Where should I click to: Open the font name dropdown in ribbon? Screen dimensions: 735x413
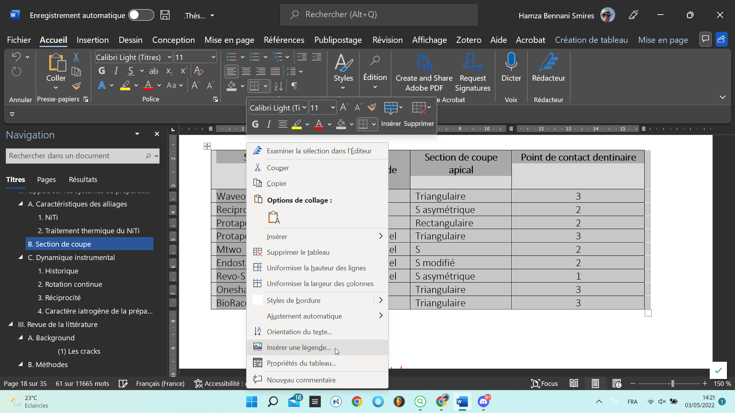(x=169, y=57)
